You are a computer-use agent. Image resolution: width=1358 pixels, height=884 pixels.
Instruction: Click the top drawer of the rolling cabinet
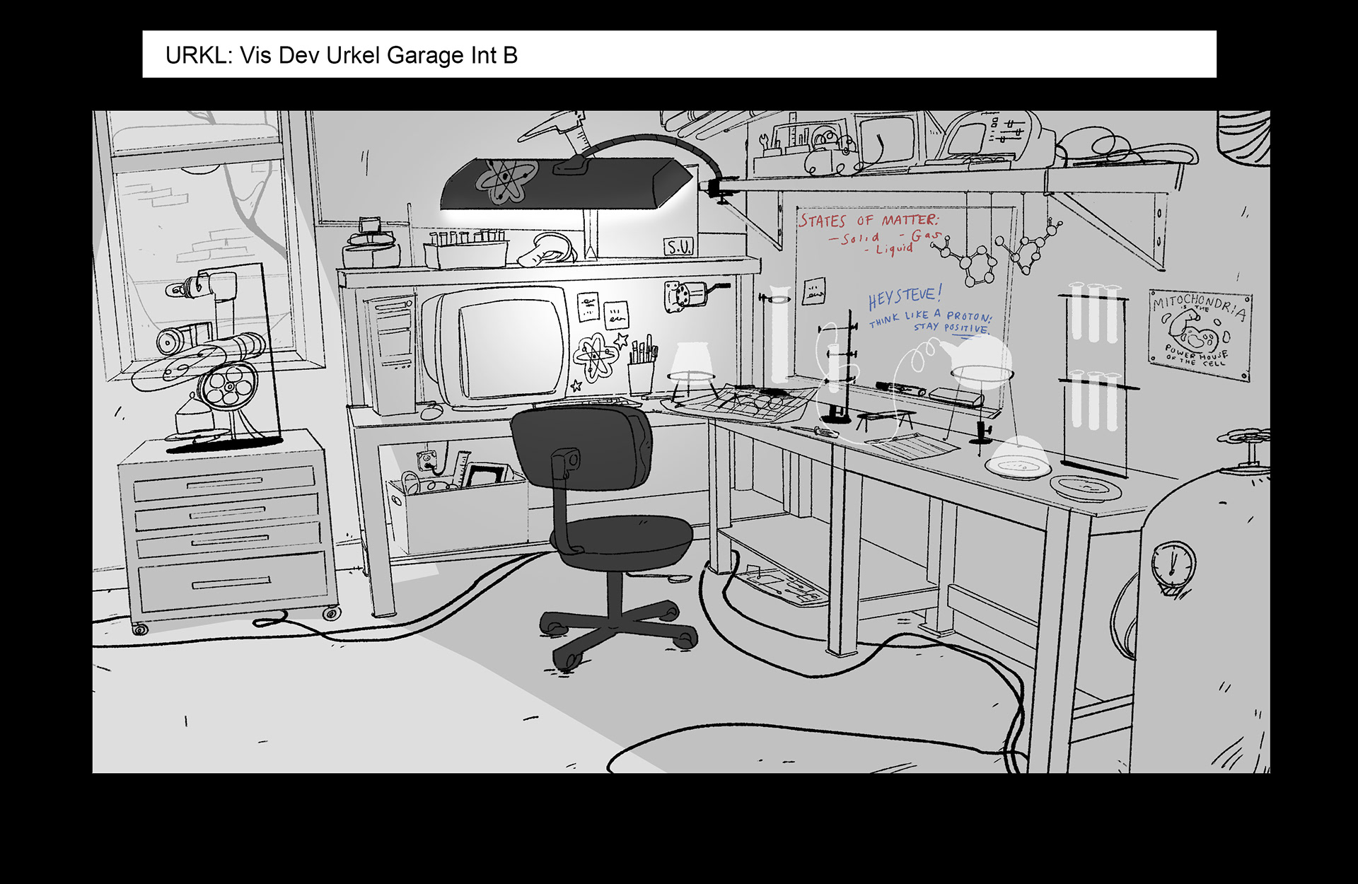pos(224,482)
